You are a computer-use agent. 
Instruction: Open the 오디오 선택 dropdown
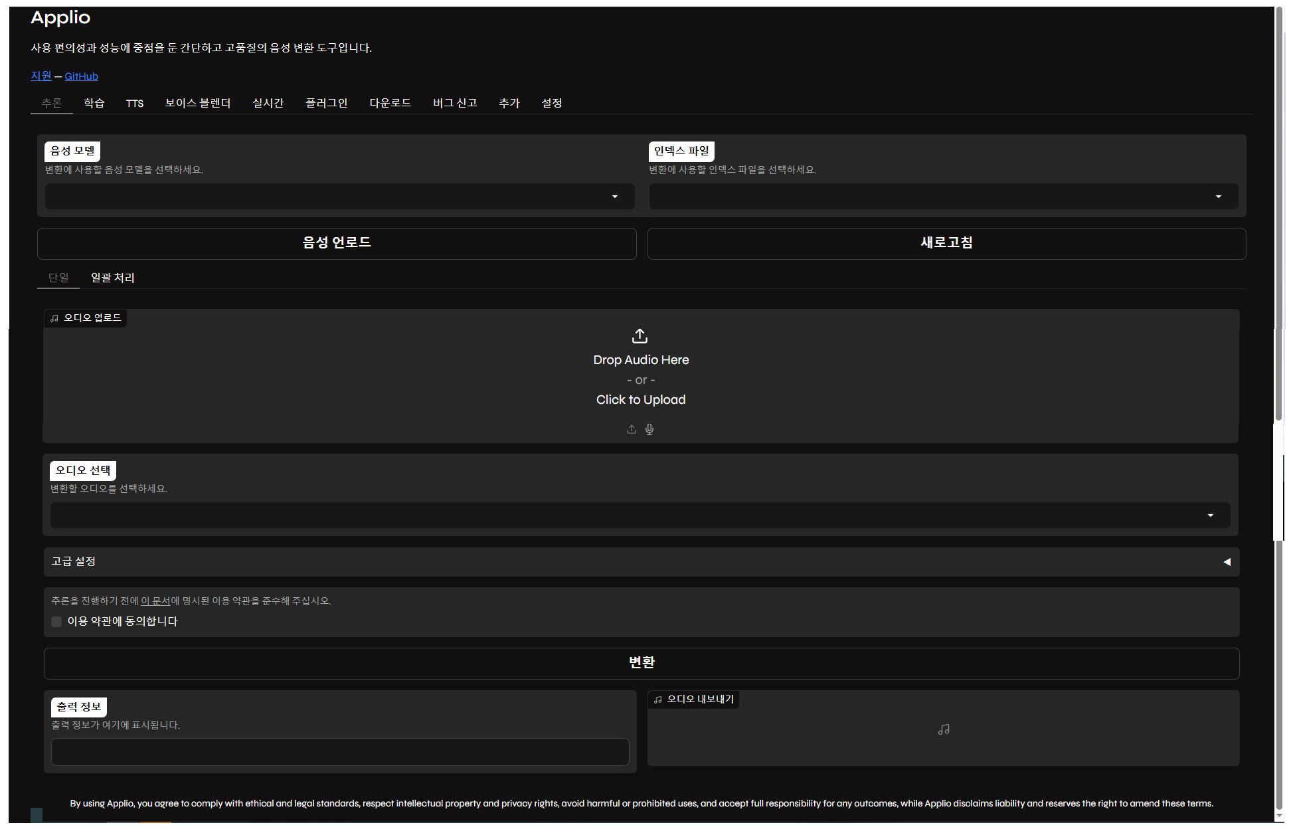point(640,515)
